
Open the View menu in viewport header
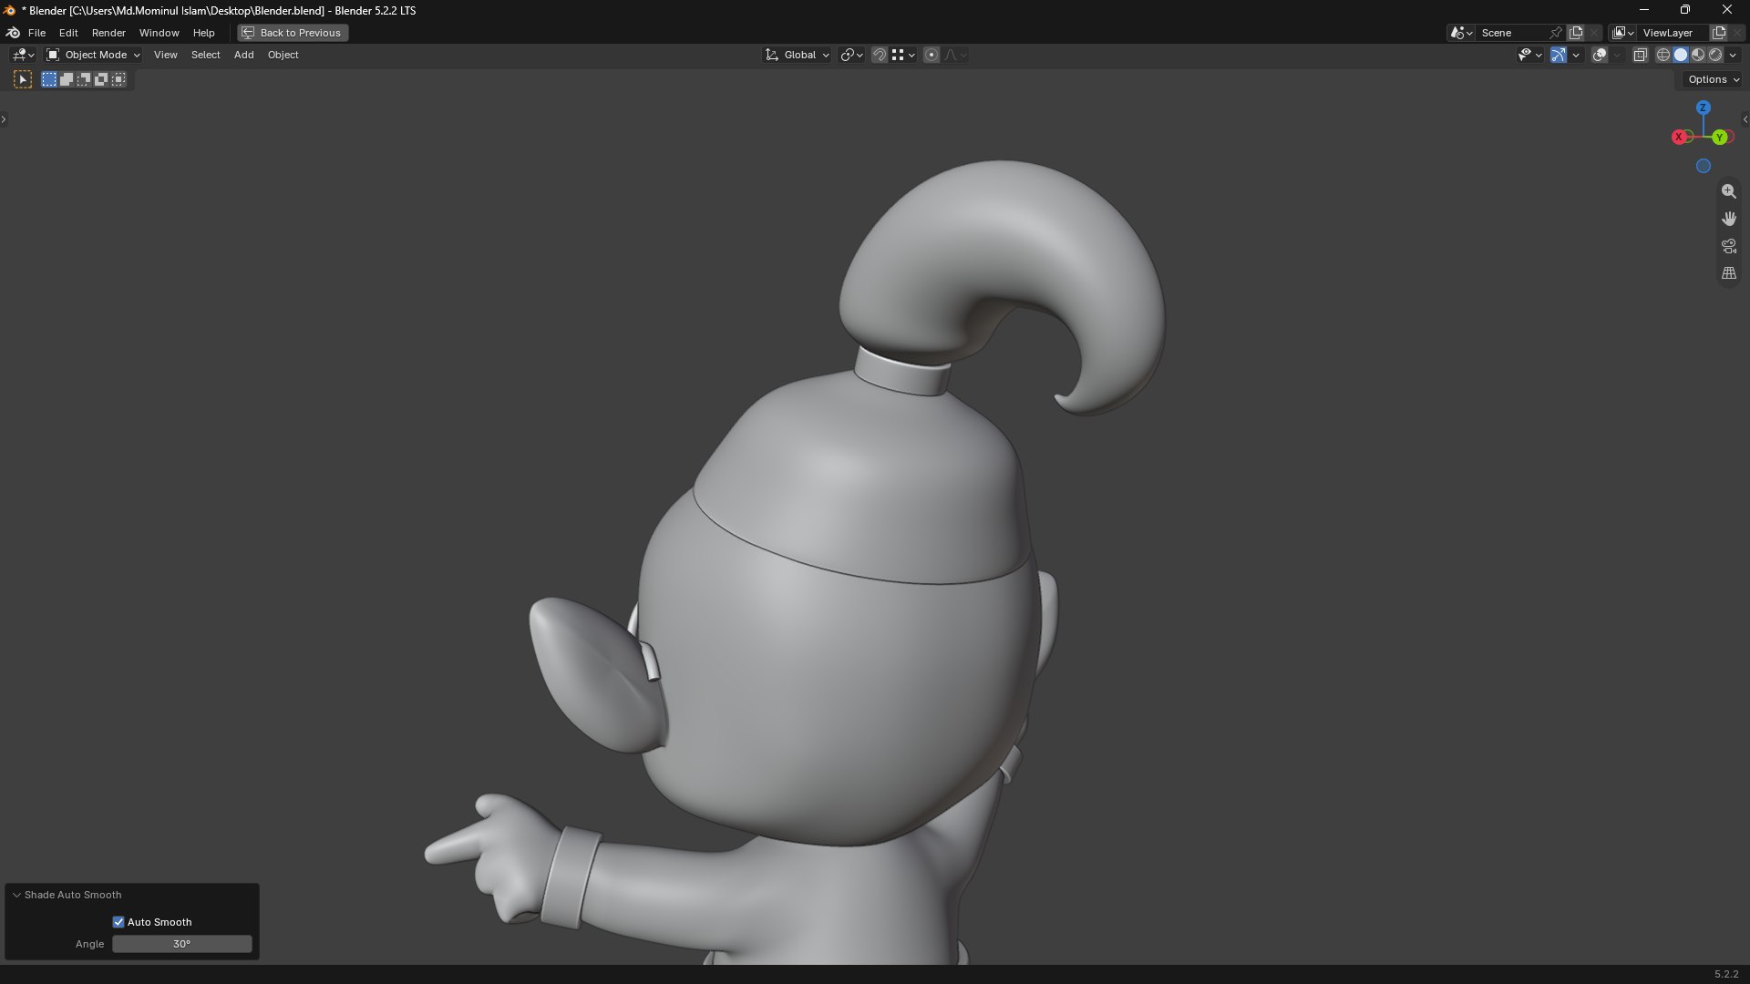tap(165, 55)
